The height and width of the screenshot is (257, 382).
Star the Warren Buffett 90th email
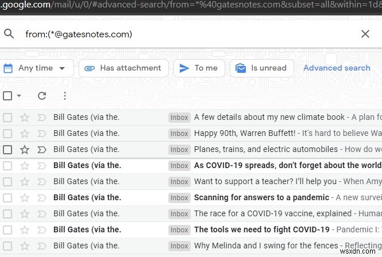pos(25,134)
